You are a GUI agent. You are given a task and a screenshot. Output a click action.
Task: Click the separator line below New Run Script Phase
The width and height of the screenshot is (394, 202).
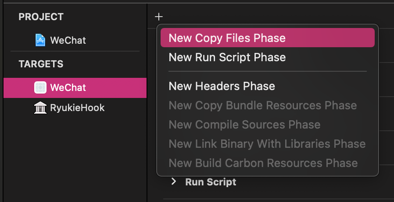click(267, 71)
